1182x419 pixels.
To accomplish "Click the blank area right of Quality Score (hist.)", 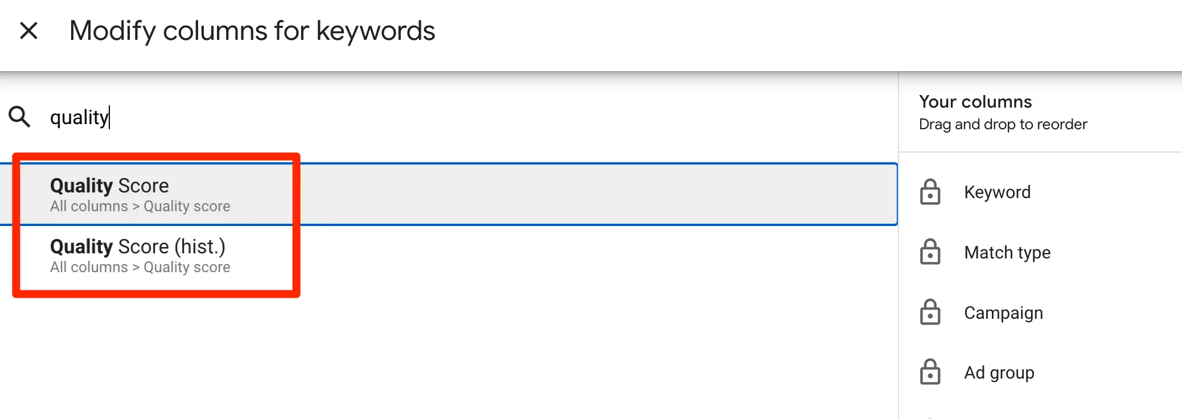I will [569, 256].
